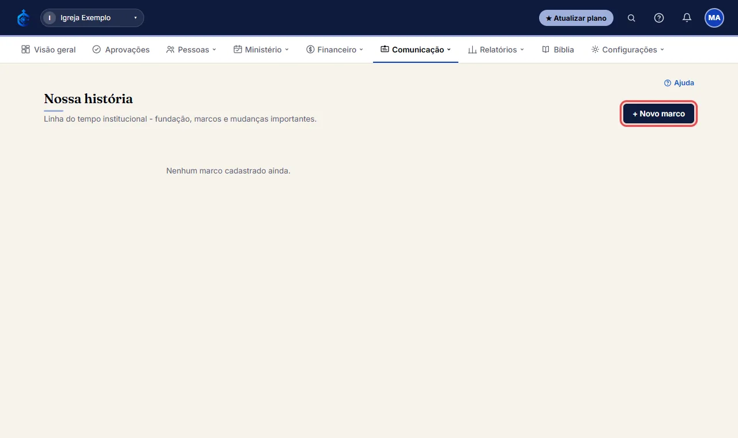Open the MA user avatar menu
Screen dimensions: 738x438
click(x=714, y=18)
